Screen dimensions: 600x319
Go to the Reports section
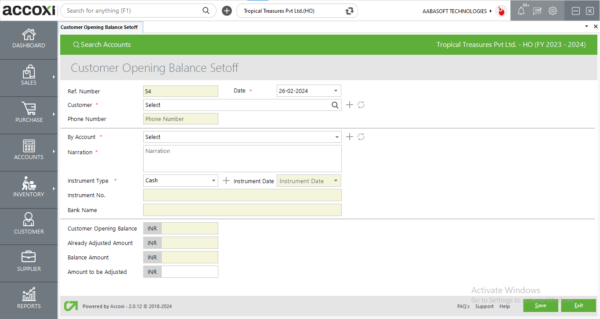pos(29,300)
